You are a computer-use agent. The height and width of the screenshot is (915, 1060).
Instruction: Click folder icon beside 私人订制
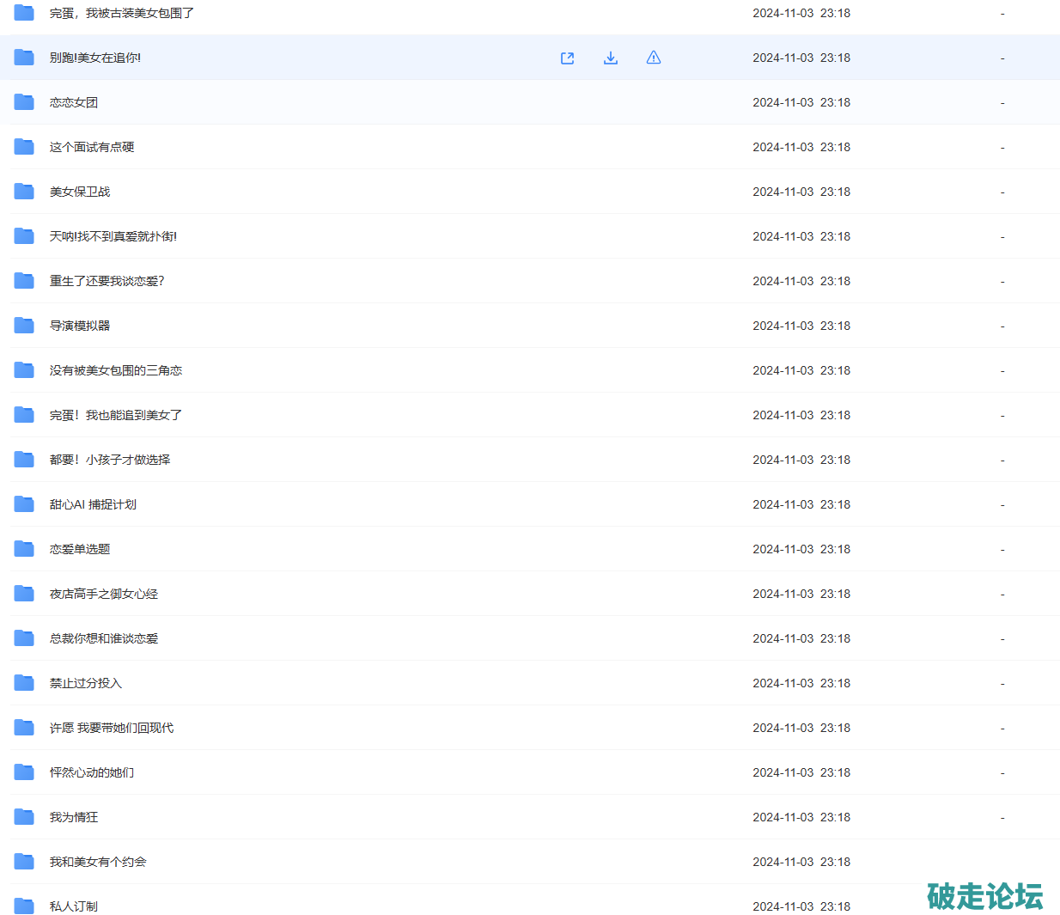pyautogui.click(x=24, y=906)
